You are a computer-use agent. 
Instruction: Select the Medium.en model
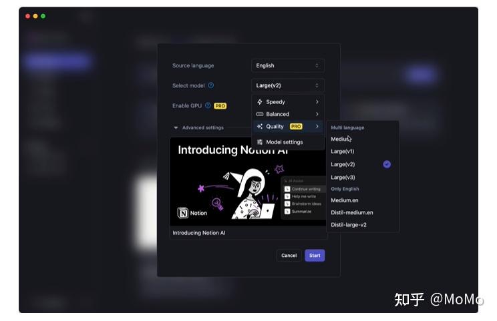point(362,200)
